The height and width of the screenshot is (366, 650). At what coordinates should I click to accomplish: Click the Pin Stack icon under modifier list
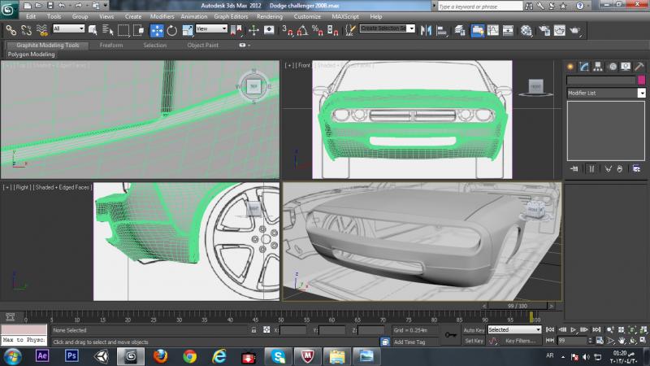click(574, 168)
